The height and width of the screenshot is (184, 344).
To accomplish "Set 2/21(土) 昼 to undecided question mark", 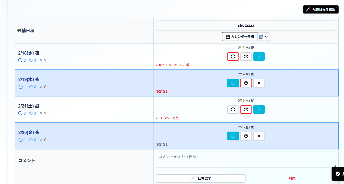I will [246, 109].
